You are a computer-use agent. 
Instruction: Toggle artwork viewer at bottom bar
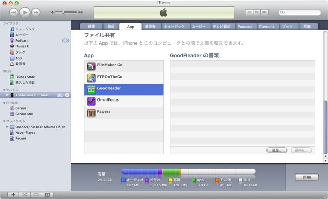coord(47,195)
